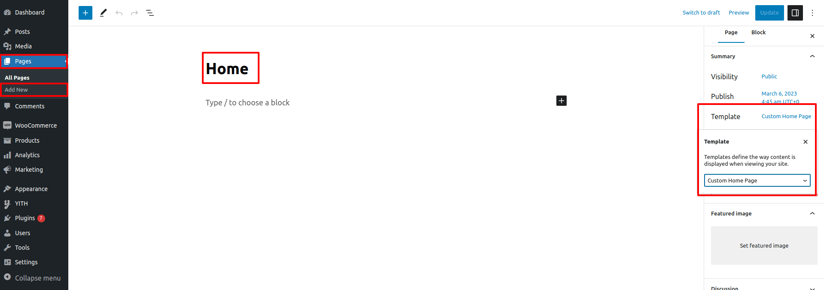Click the Redo arrow icon
The height and width of the screenshot is (290, 824).
134,13
